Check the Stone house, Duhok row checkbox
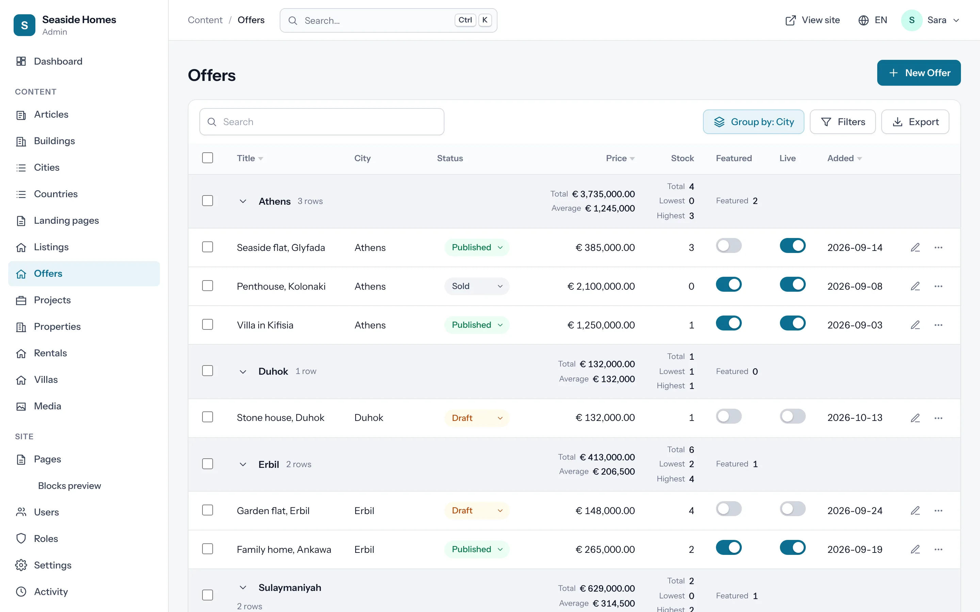 click(207, 417)
